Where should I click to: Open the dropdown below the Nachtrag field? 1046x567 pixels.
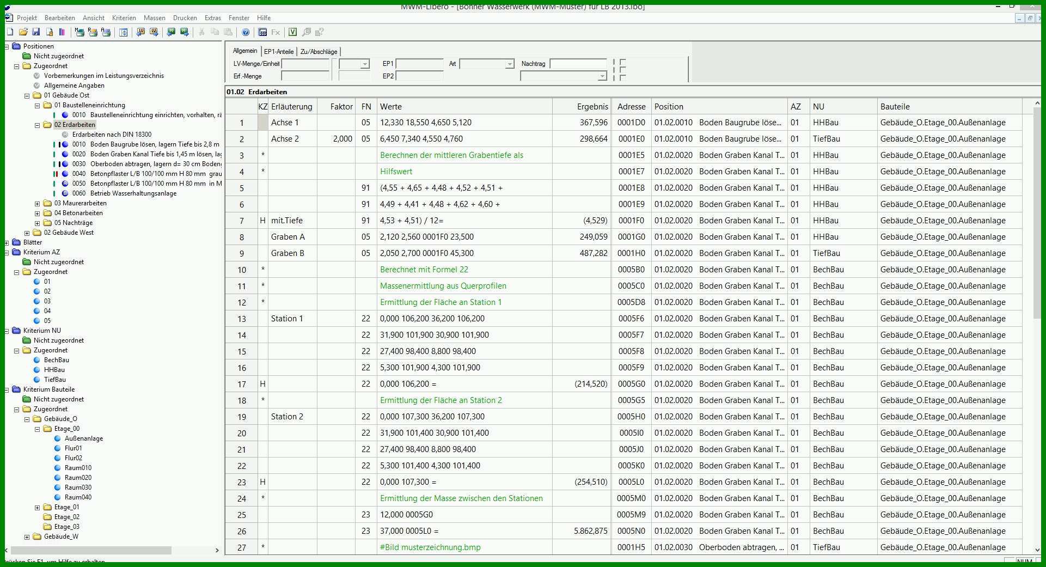(x=602, y=76)
